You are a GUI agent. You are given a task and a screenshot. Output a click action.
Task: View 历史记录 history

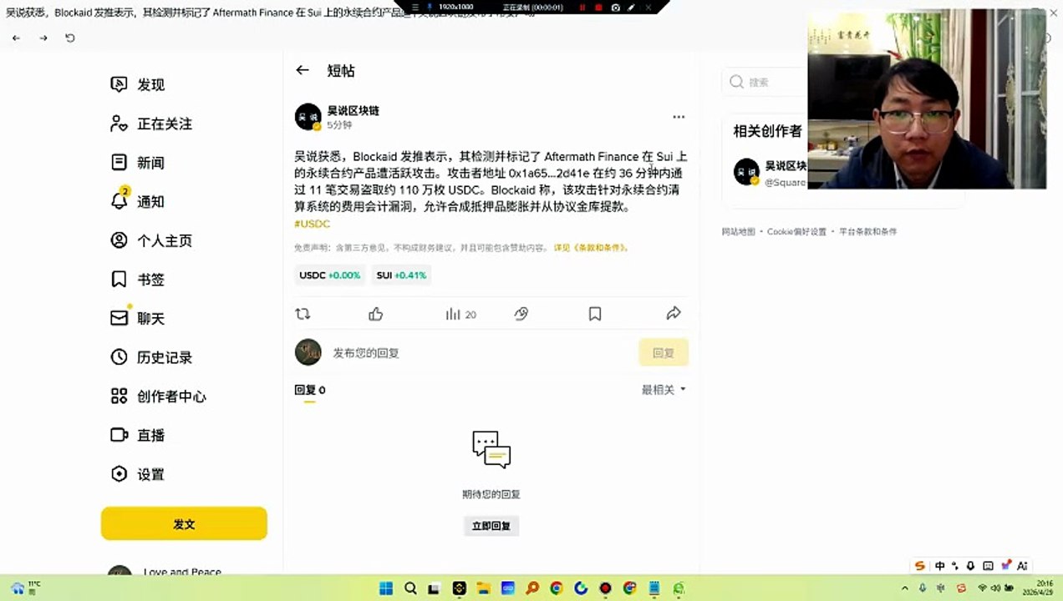[x=151, y=357]
